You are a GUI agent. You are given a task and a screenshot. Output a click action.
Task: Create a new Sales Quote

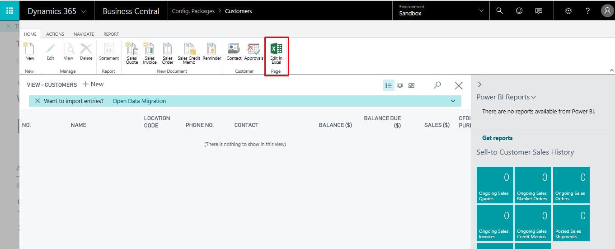[x=132, y=53]
